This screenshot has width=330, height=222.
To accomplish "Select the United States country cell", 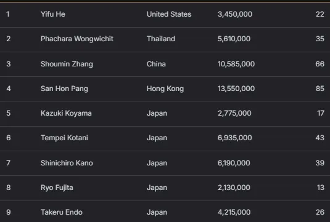I will click(169, 14).
